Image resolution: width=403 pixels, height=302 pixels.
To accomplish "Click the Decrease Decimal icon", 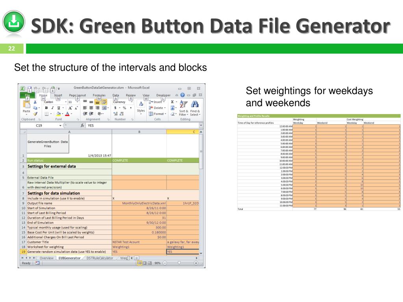I will 122,114.
